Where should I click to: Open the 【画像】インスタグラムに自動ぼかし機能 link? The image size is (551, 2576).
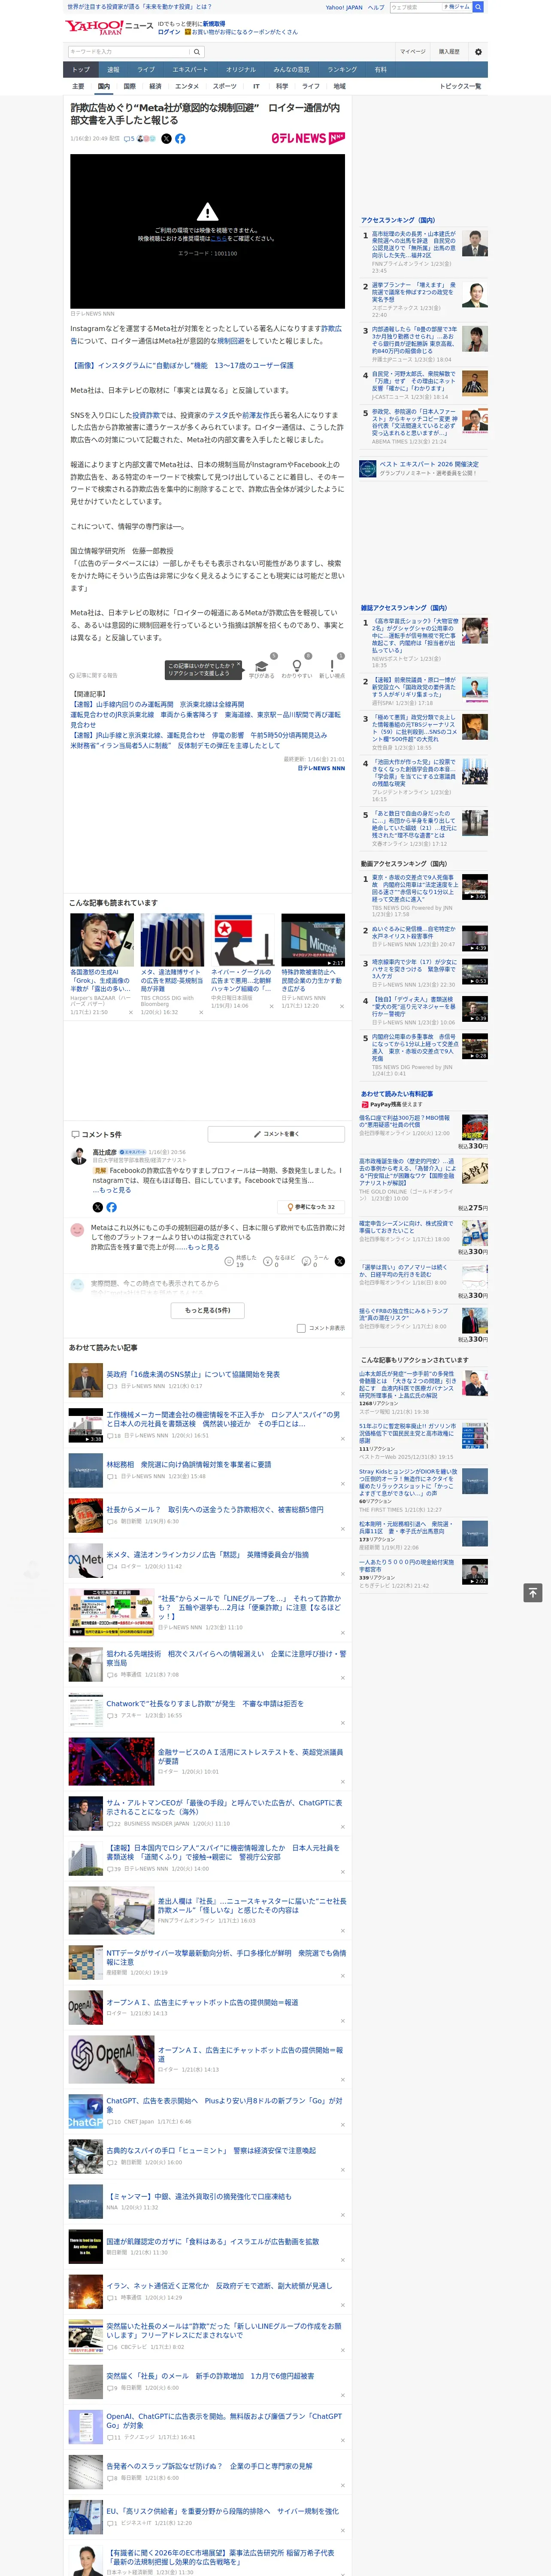tap(182, 365)
